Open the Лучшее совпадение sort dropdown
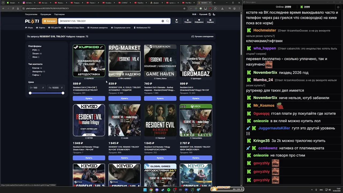The width and height of the screenshot is (343, 193). click(202, 36)
